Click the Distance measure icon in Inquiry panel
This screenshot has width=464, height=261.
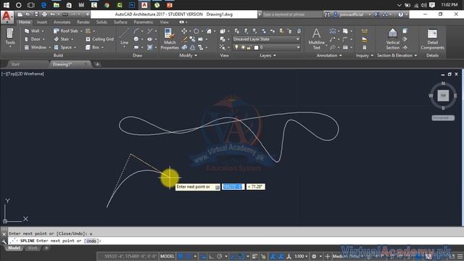365,31
